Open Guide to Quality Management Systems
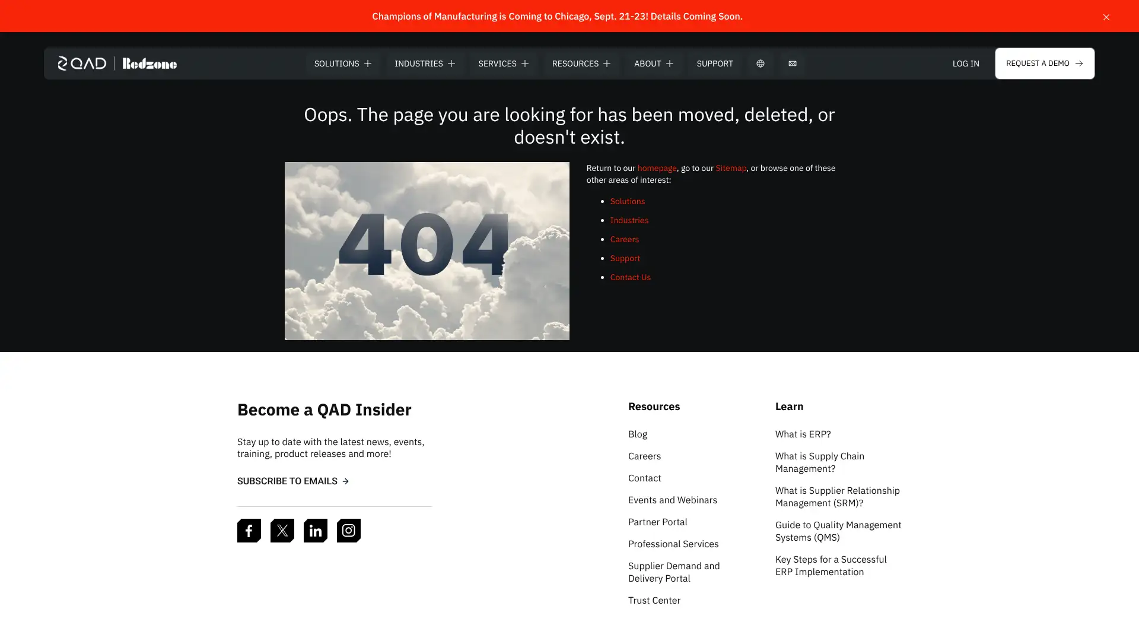 click(838, 531)
